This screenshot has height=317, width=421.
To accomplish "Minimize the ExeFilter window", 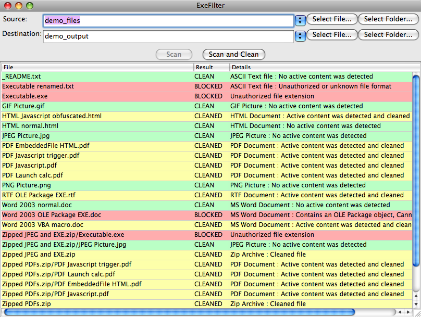I will pos(19,5).
